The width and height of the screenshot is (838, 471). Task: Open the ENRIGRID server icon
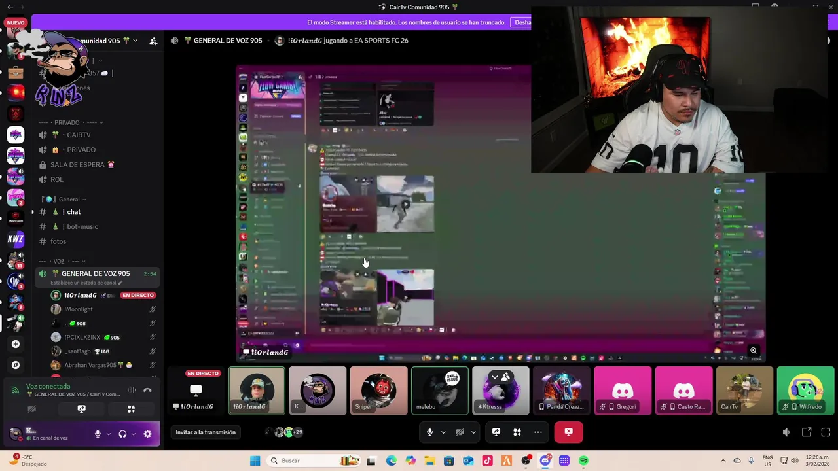[x=16, y=218]
